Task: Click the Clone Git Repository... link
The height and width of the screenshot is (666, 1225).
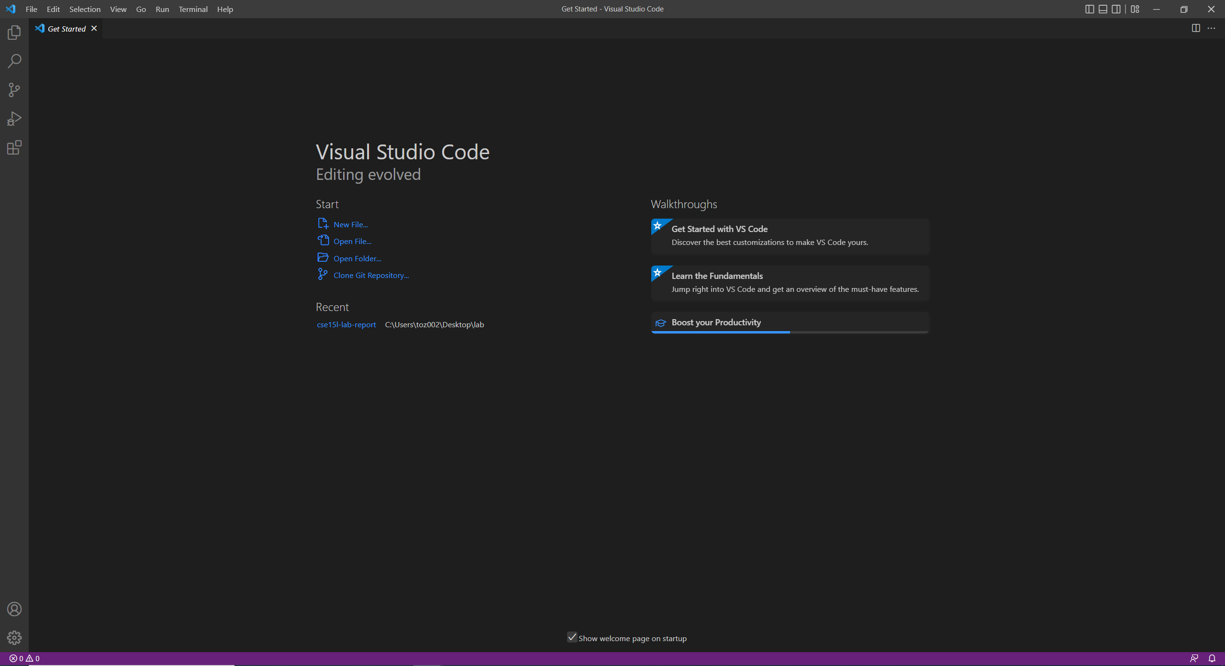Action: (x=371, y=275)
